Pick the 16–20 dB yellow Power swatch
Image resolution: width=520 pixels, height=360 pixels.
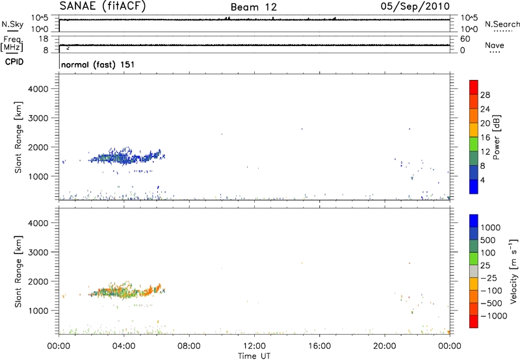pos(474,129)
